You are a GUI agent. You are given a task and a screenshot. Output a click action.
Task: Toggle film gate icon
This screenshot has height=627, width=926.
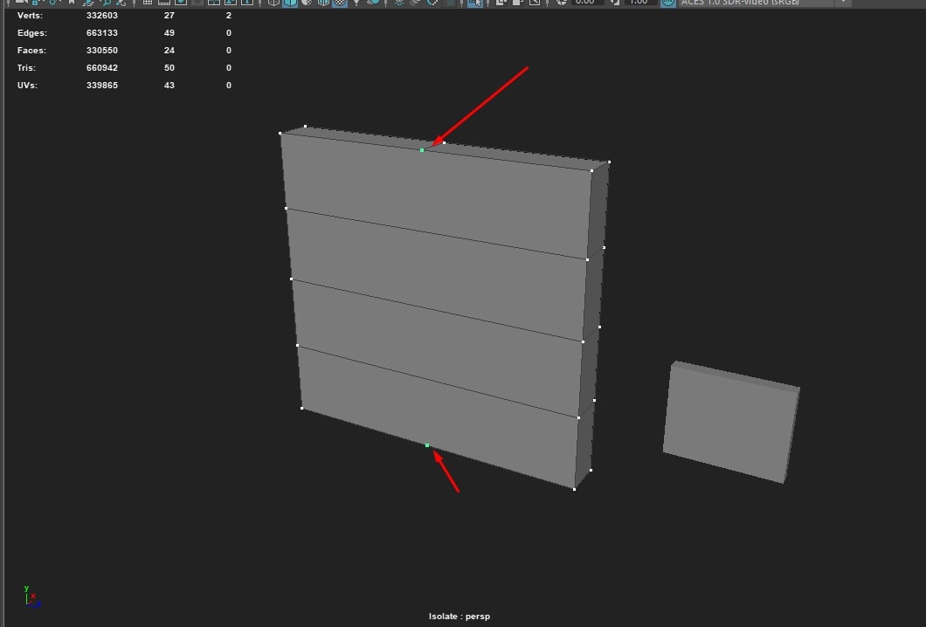coord(163,3)
